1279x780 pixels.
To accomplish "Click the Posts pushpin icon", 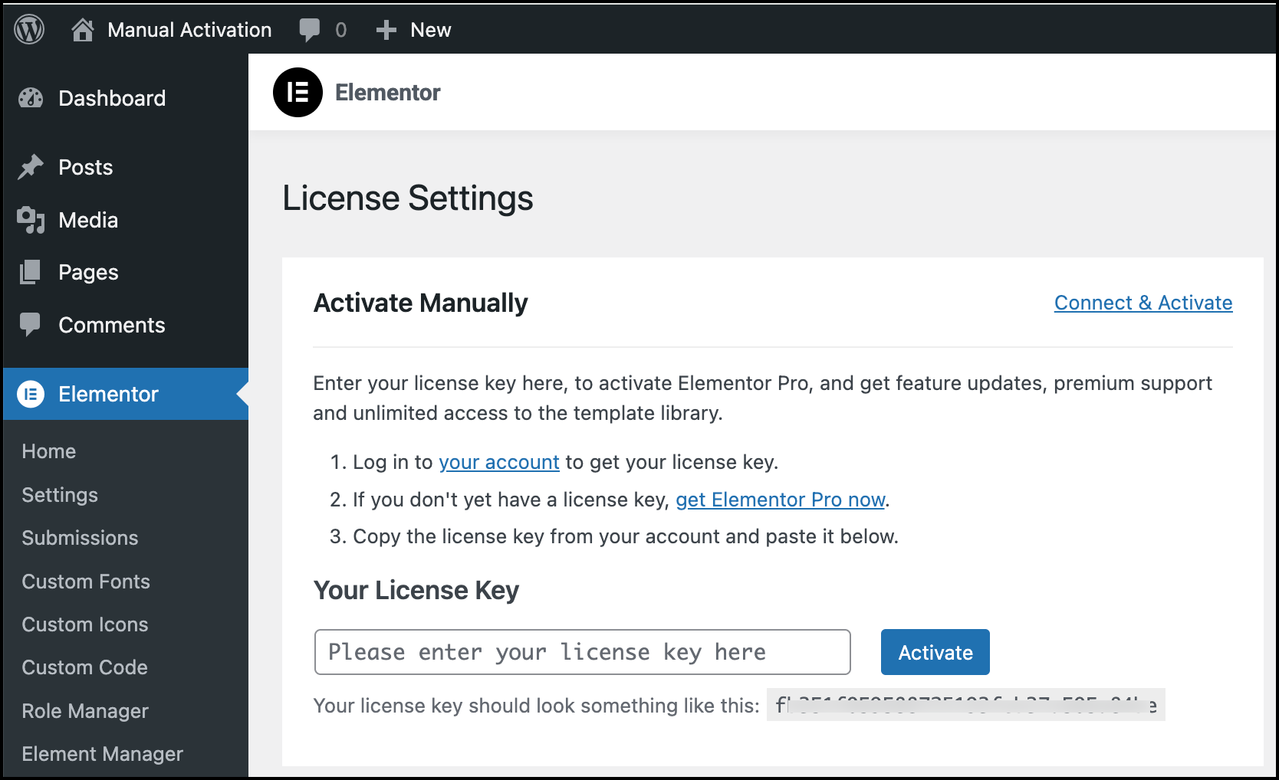I will [31, 167].
